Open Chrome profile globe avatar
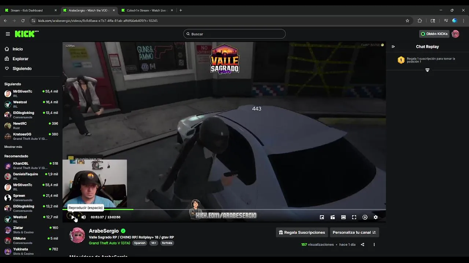Viewport: 469px width, 263px height. pyautogui.click(x=454, y=21)
